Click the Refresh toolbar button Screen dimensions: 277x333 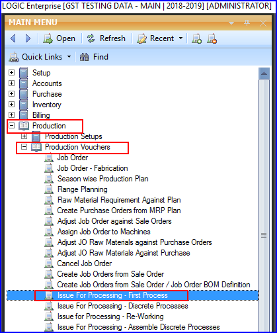tap(106, 38)
